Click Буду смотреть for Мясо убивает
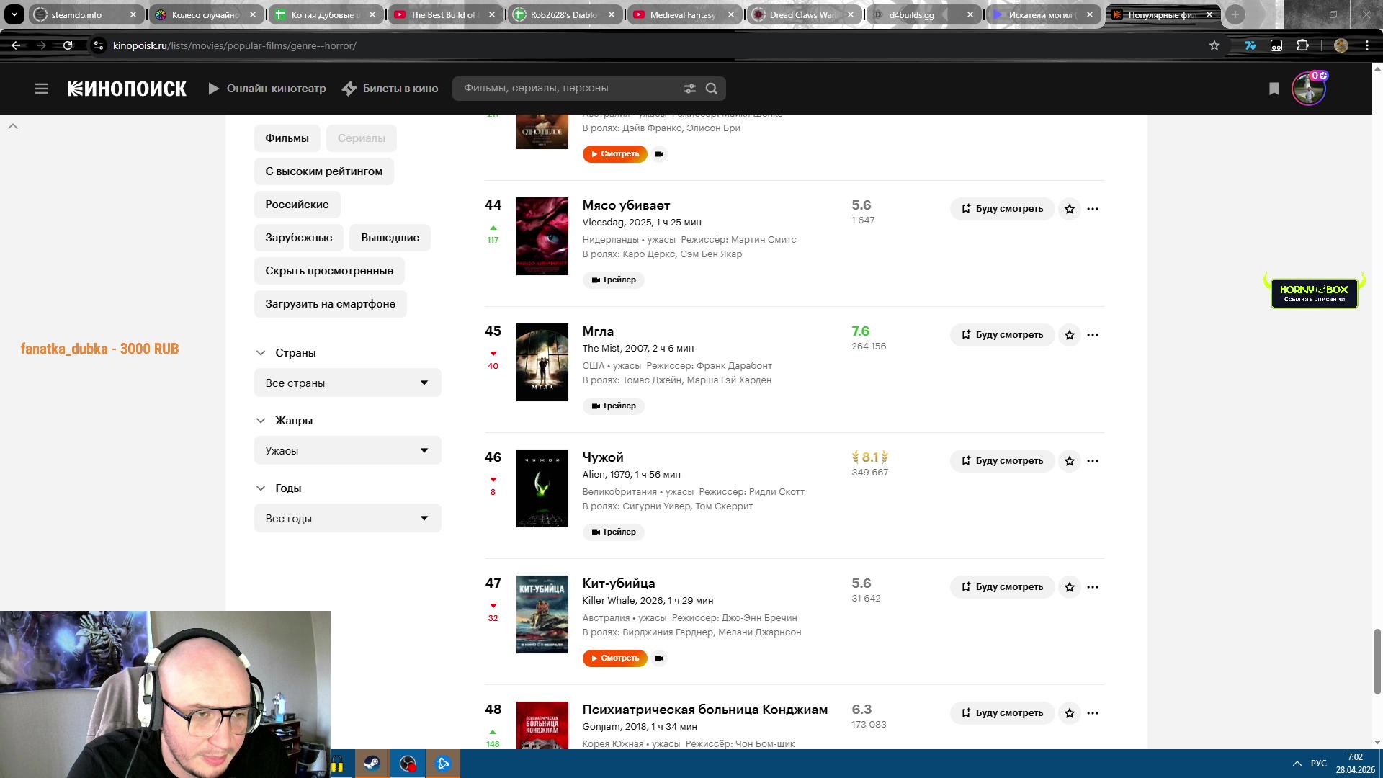Viewport: 1383px width, 778px height. coord(1002,209)
